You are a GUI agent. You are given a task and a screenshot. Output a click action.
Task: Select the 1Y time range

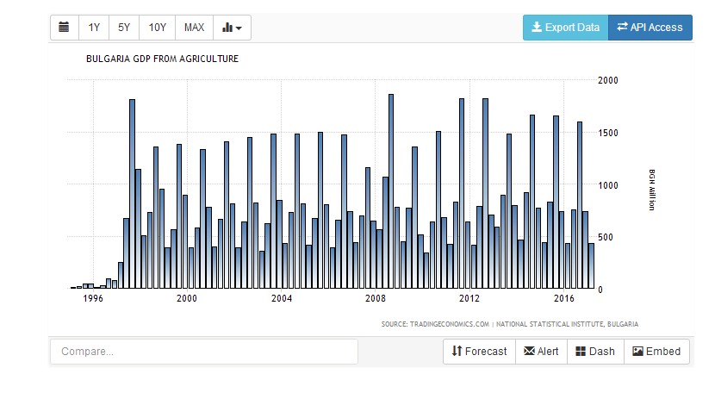[x=94, y=28]
